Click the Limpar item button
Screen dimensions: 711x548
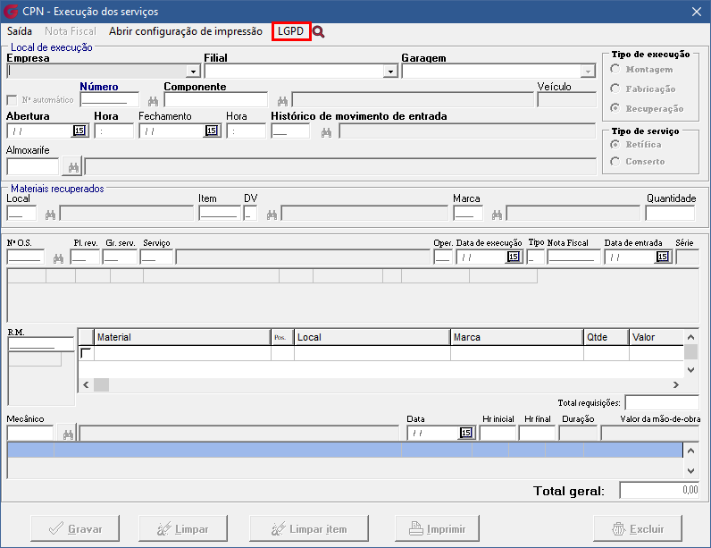tap(309, 528)
